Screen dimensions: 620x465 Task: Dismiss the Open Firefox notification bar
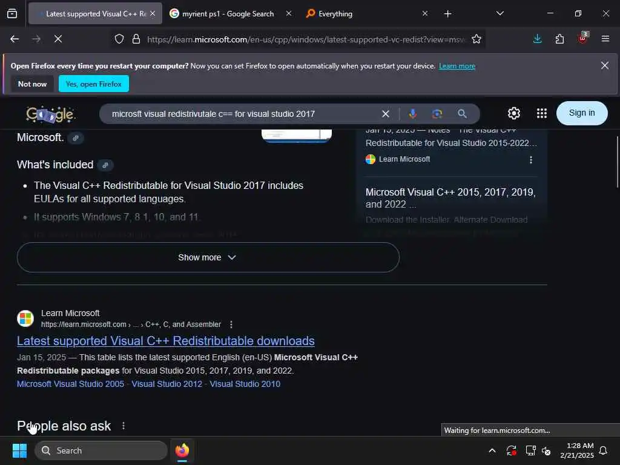click(x=605, y=65)
